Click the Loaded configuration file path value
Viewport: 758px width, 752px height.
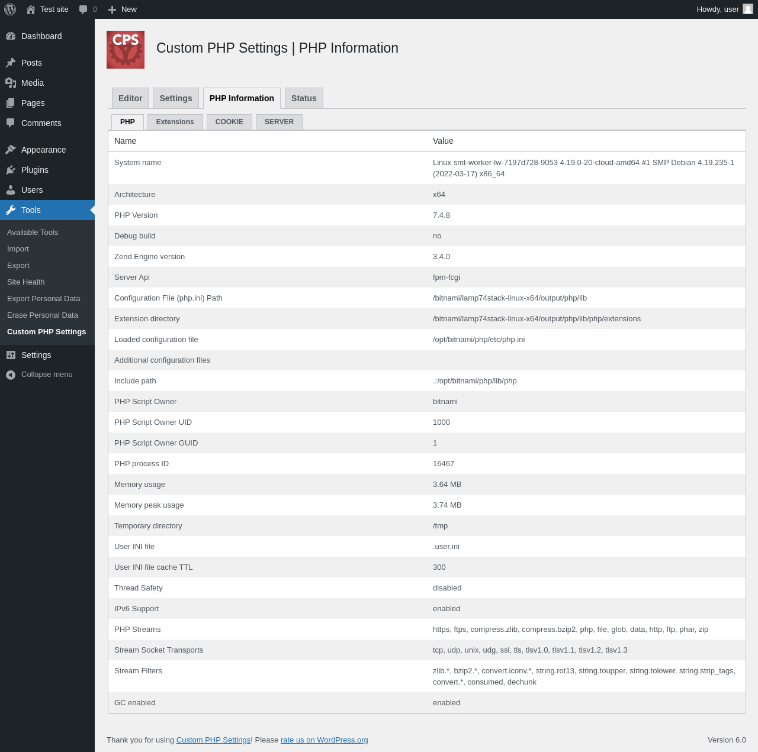(x=478, y=340)
